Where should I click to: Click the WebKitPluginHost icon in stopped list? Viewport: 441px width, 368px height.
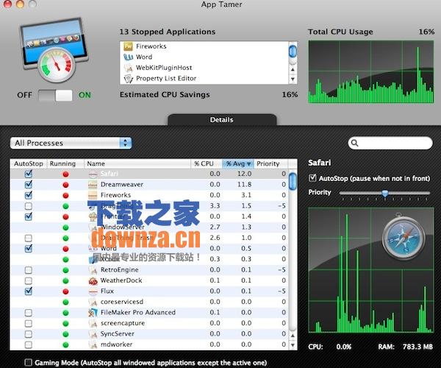(128, 68)
